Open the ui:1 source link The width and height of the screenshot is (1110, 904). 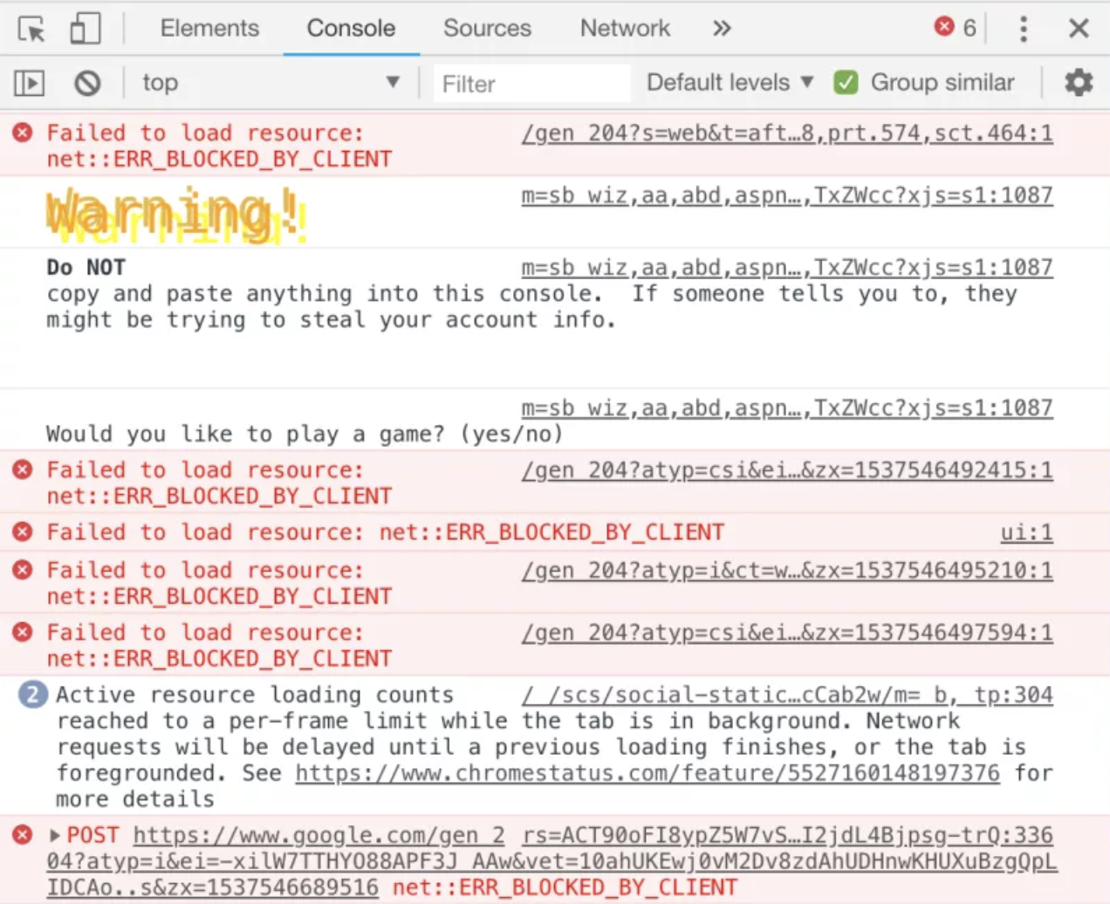pyautogui.click(x=1026, y=532)
